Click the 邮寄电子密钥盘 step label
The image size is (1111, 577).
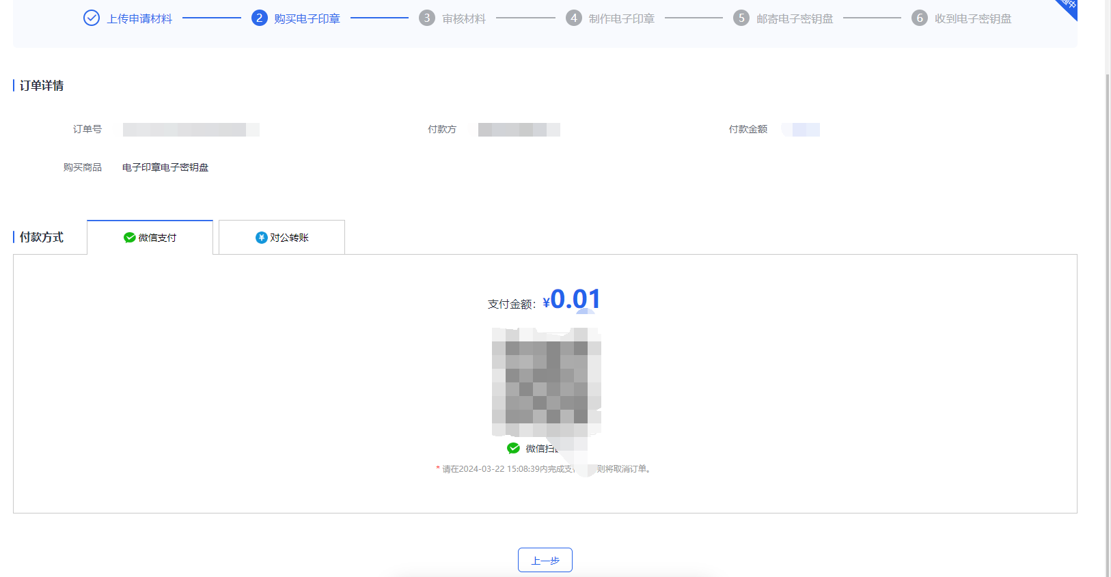pos(795,18)
